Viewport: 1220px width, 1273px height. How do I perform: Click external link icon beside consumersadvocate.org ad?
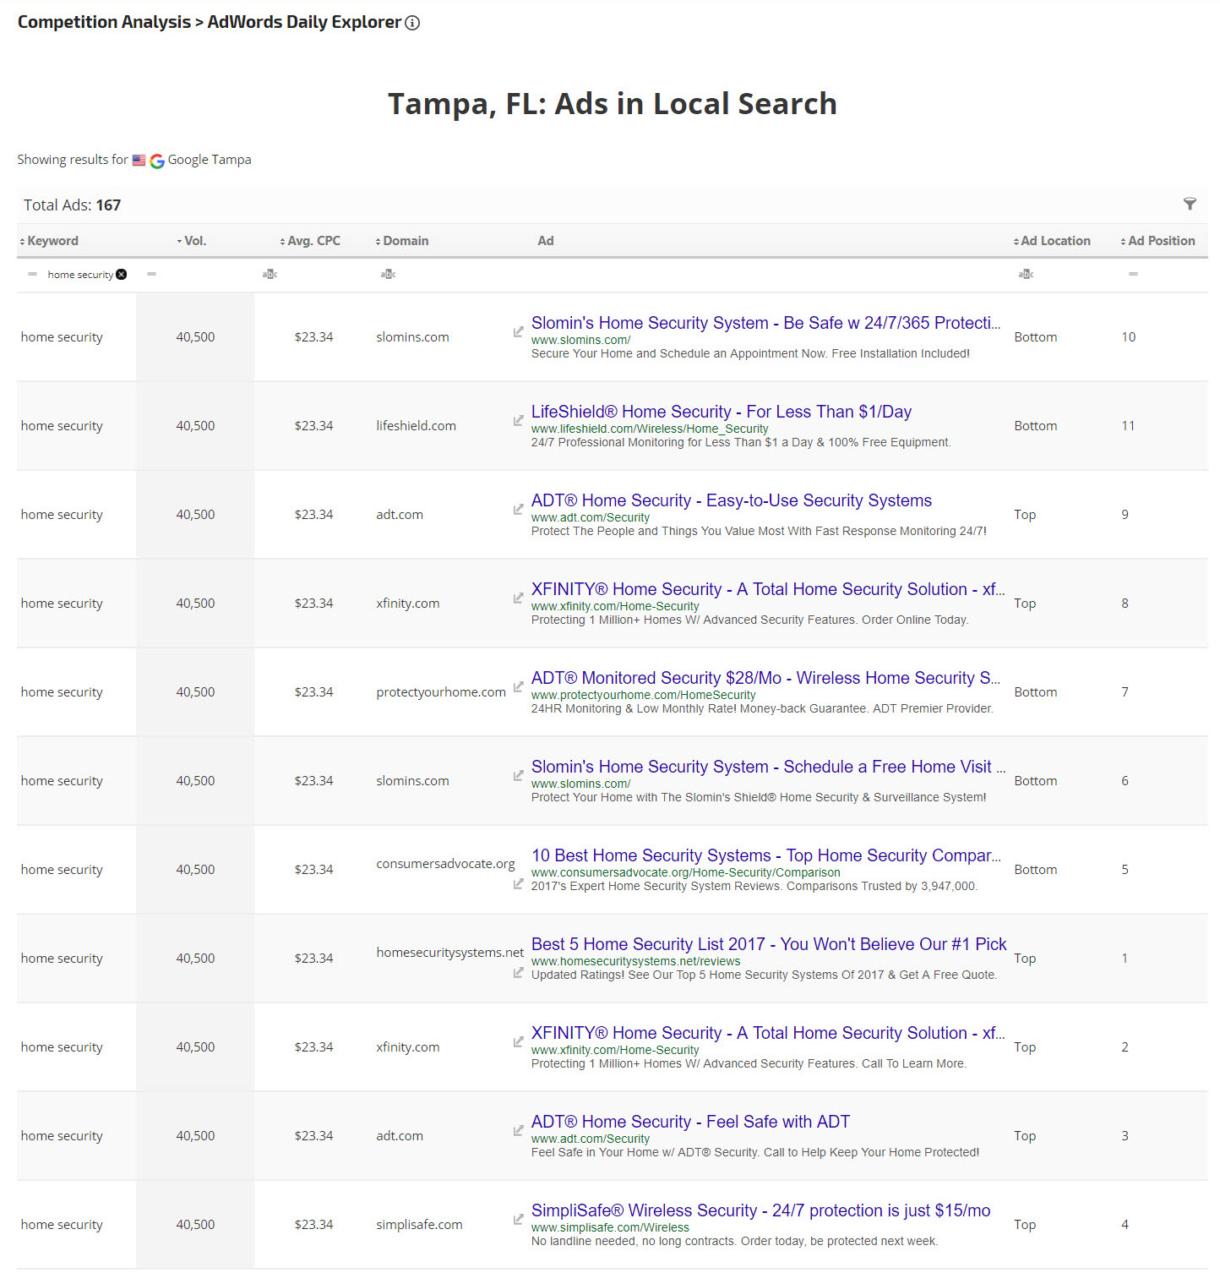pos(518,884)
